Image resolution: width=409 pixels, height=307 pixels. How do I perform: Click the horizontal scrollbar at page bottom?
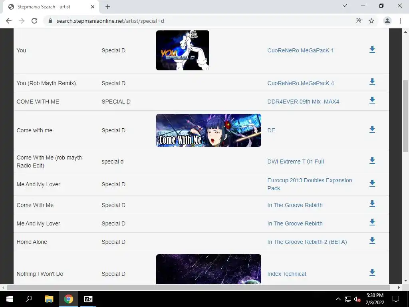(x=198, y=287)
